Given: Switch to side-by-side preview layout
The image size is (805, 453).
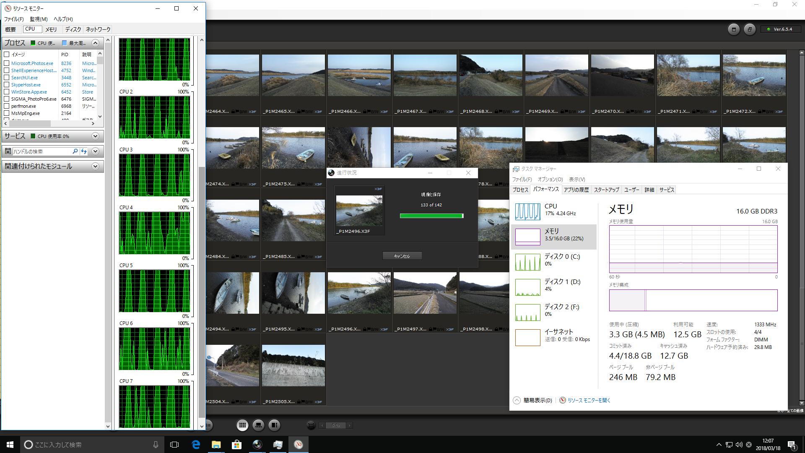Looking at the screenshot, I should tap(274, 425).
